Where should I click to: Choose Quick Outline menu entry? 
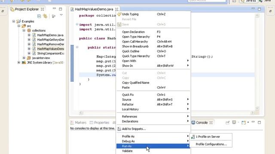(153, 51)
